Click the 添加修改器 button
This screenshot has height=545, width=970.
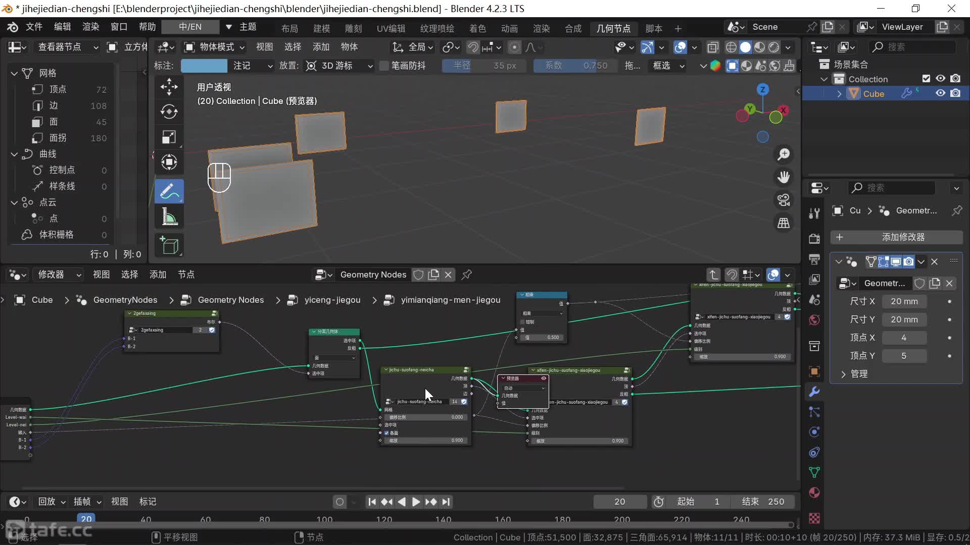(x=896, y=237)
